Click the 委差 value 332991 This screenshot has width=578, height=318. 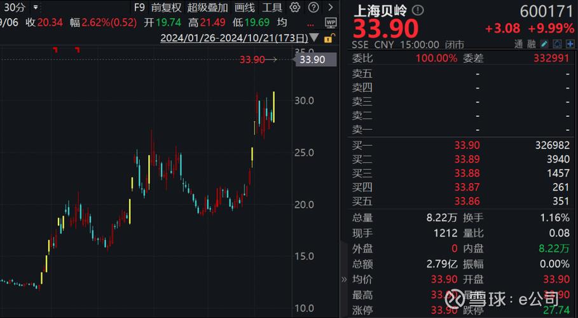click(x=551, y=58)
